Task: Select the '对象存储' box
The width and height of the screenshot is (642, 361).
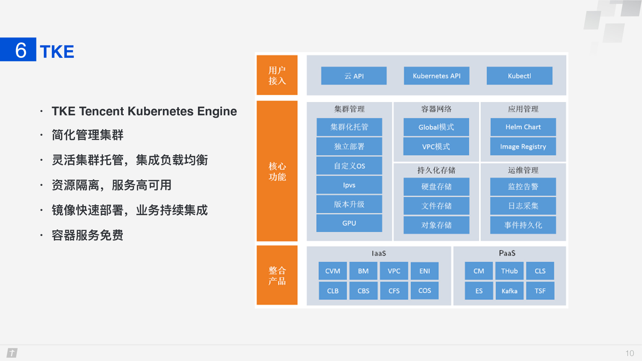Action: pyautogui.click(x=436, y=225)
